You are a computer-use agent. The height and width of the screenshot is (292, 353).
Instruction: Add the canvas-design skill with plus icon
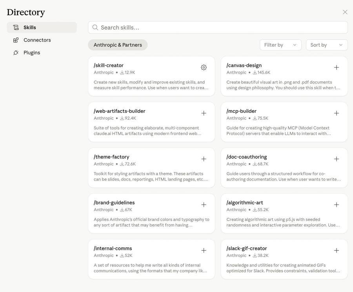click(x=337, y=67)
